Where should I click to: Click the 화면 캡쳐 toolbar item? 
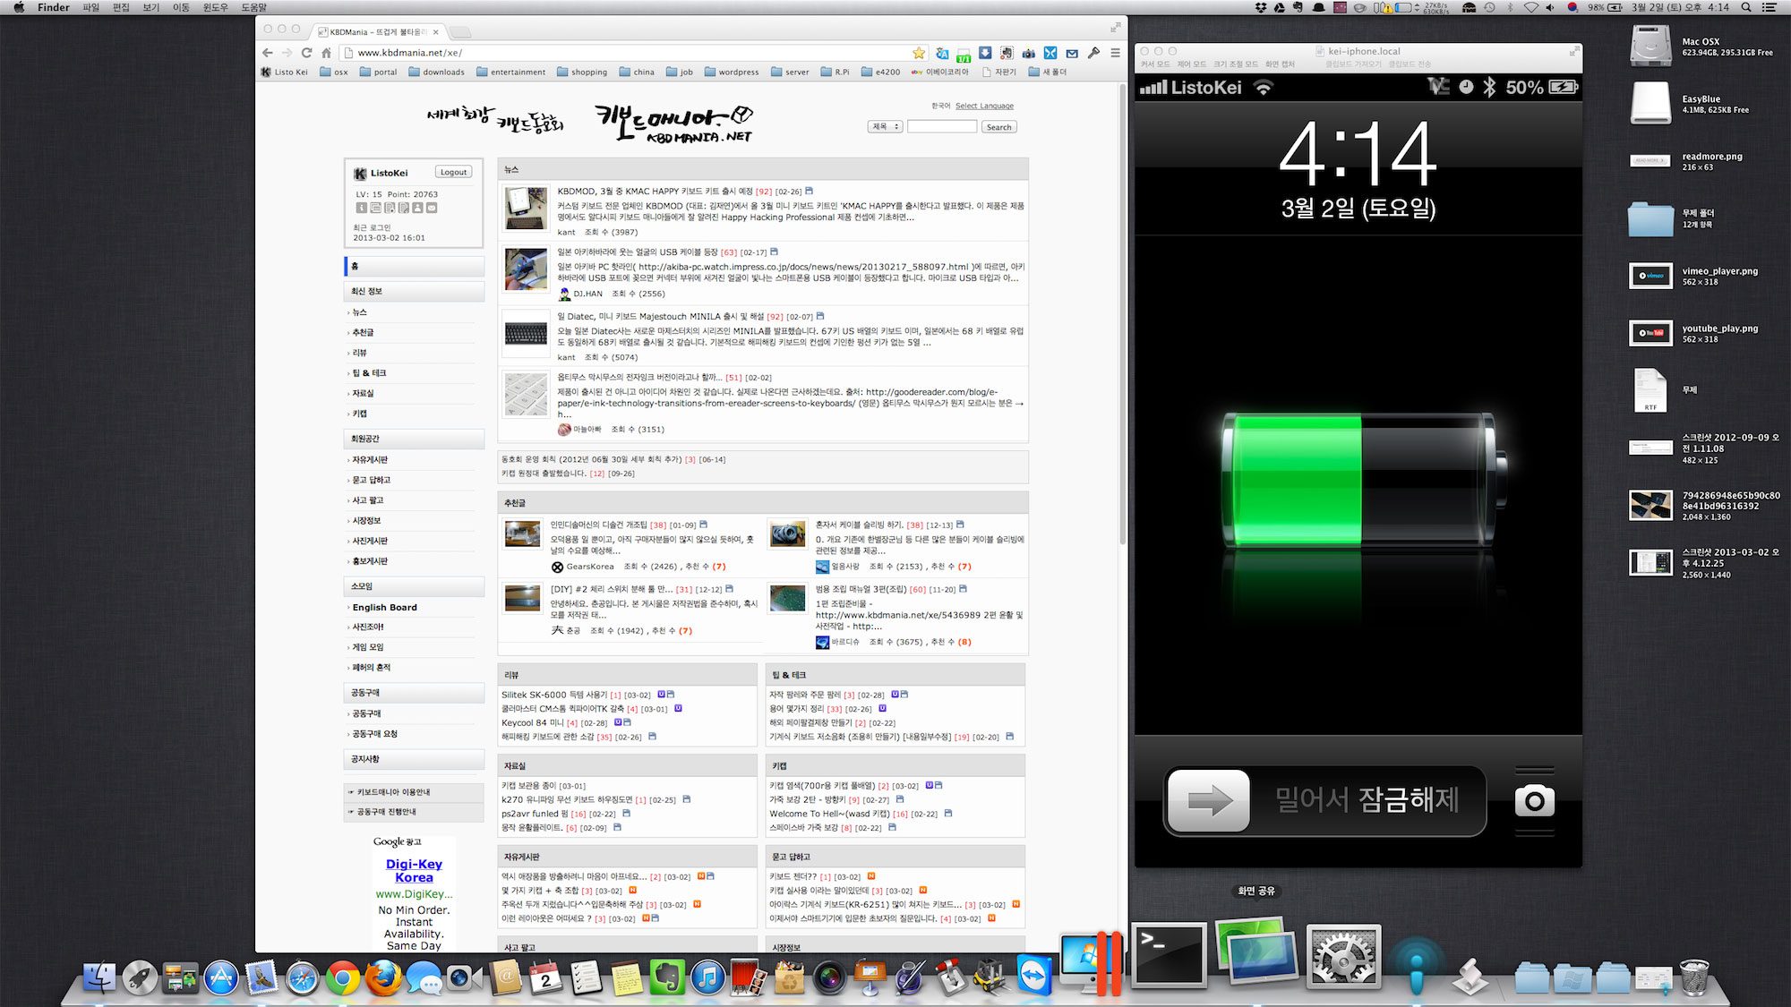[x=1280, y=64]
